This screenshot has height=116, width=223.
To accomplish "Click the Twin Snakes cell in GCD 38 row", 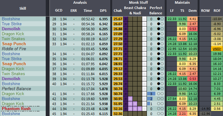I will coord(13,74).
